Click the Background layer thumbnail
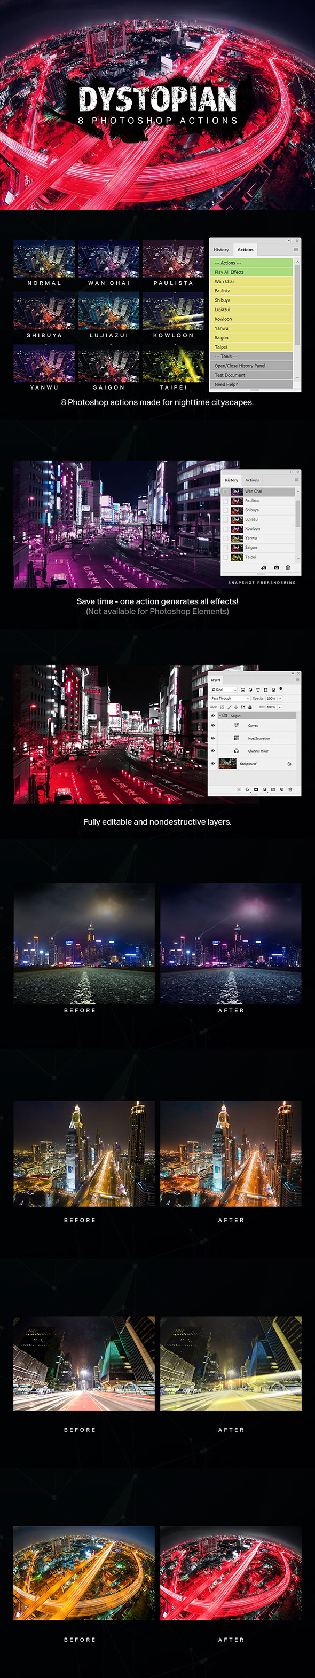 point(227,763)
